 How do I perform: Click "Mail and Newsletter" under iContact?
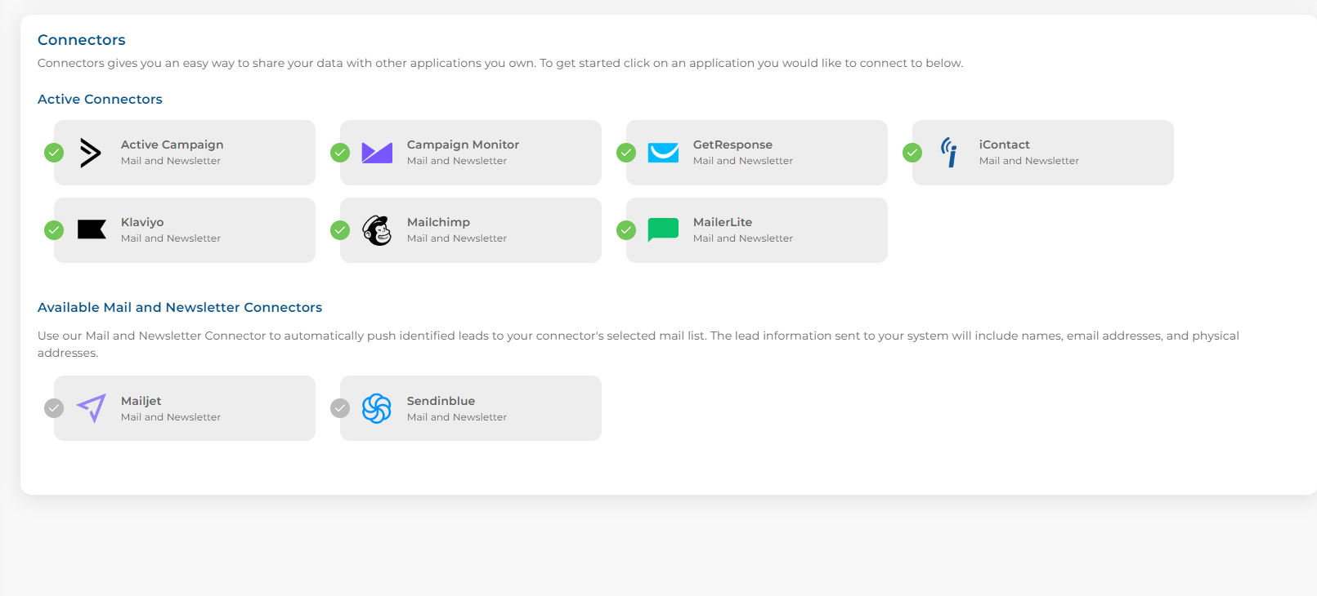tap(1029, 161)
